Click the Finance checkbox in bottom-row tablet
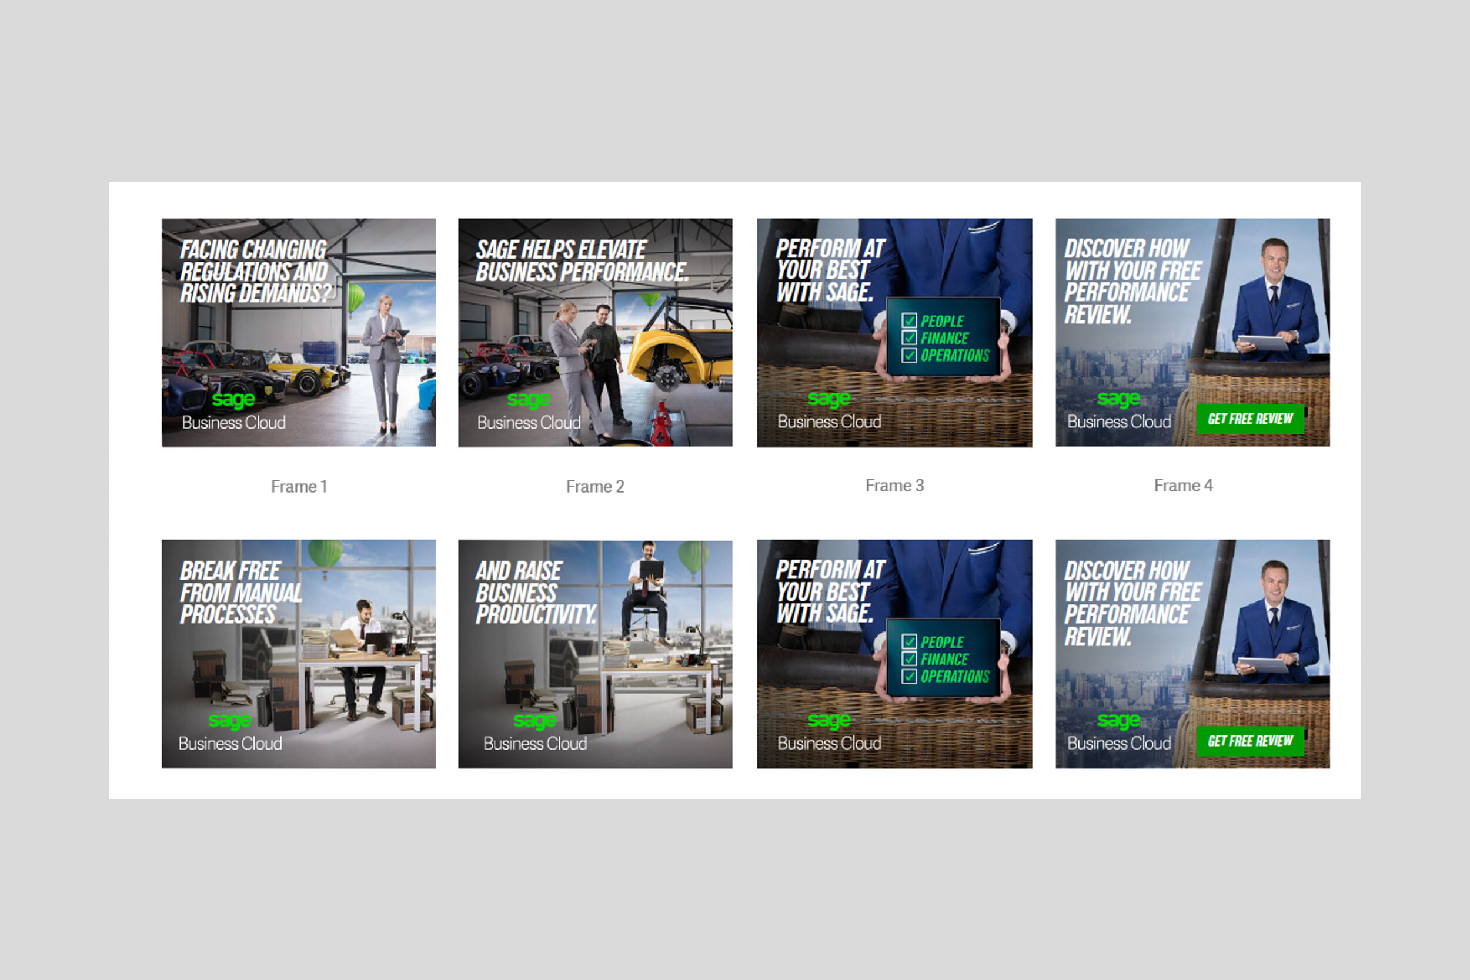Screen dimensions: 1470x980 [x=910, y=659]
